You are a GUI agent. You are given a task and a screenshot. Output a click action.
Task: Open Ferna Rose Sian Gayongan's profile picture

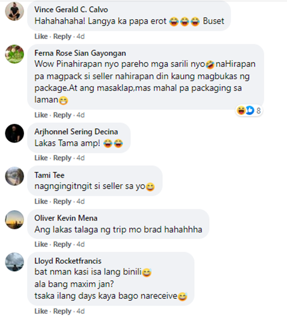[x=15, y=54]
